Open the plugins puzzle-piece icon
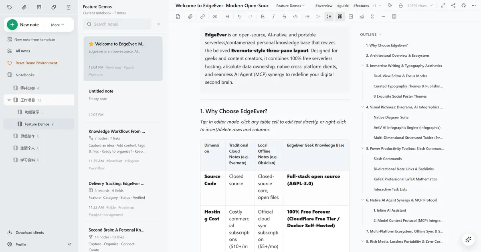The width and height of the screenshot is (481, 252). (x=54, y=7)
